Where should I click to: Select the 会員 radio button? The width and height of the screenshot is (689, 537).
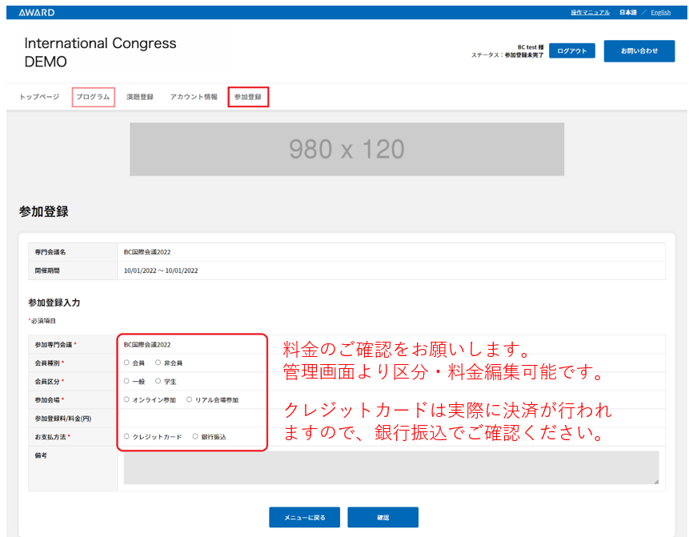[x=126, y=363]
